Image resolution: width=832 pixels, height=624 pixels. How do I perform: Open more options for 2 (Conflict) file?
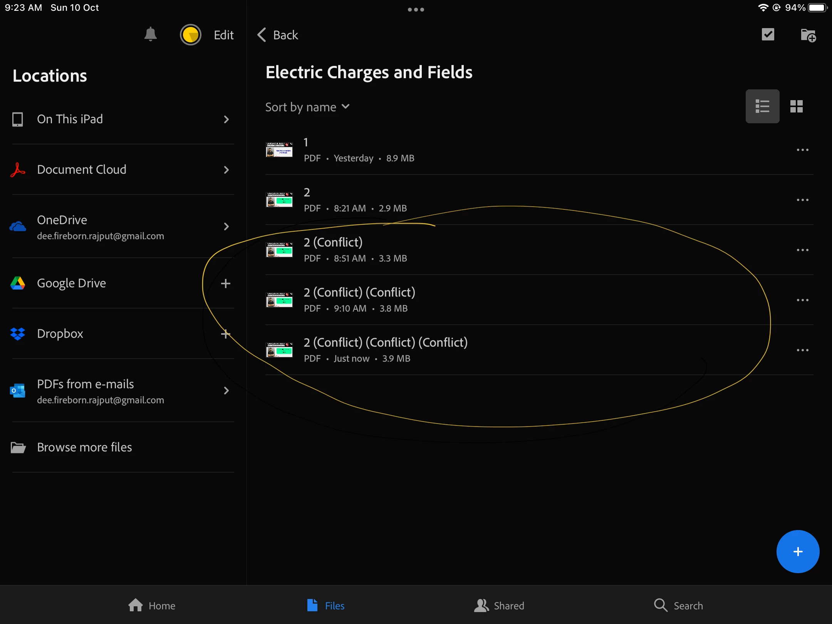click(802, 250)
